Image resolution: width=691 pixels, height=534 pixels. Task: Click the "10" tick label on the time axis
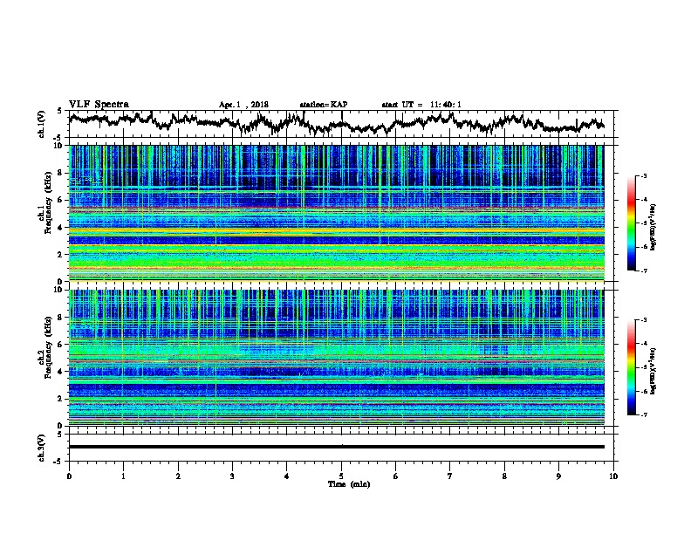[x=613, y=476]
